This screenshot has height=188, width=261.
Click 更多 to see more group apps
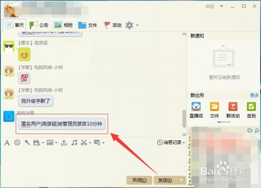pos(254,95)
